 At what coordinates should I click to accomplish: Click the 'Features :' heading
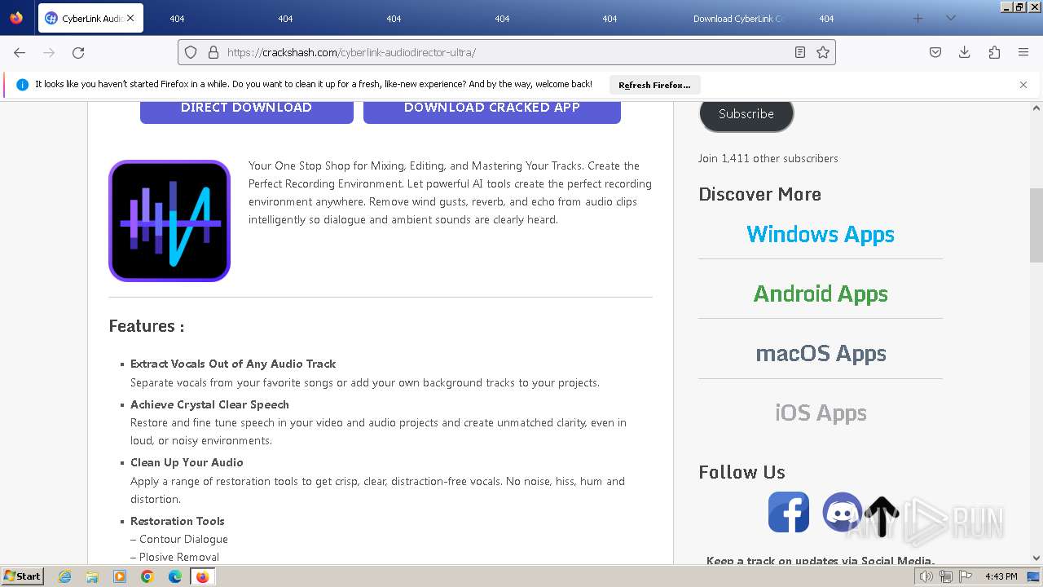click(147, 326)
